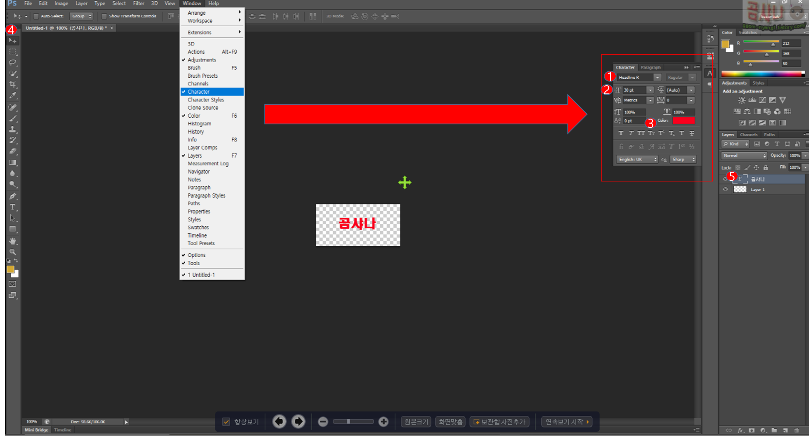Image resolution: width=809 pixels, height=436 pixels.
Task: Toggle the Options bar menu entry
Action: (x=212, y=255)
